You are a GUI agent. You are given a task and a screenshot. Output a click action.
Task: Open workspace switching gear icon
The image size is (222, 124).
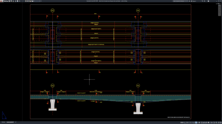tap(208, 123)
